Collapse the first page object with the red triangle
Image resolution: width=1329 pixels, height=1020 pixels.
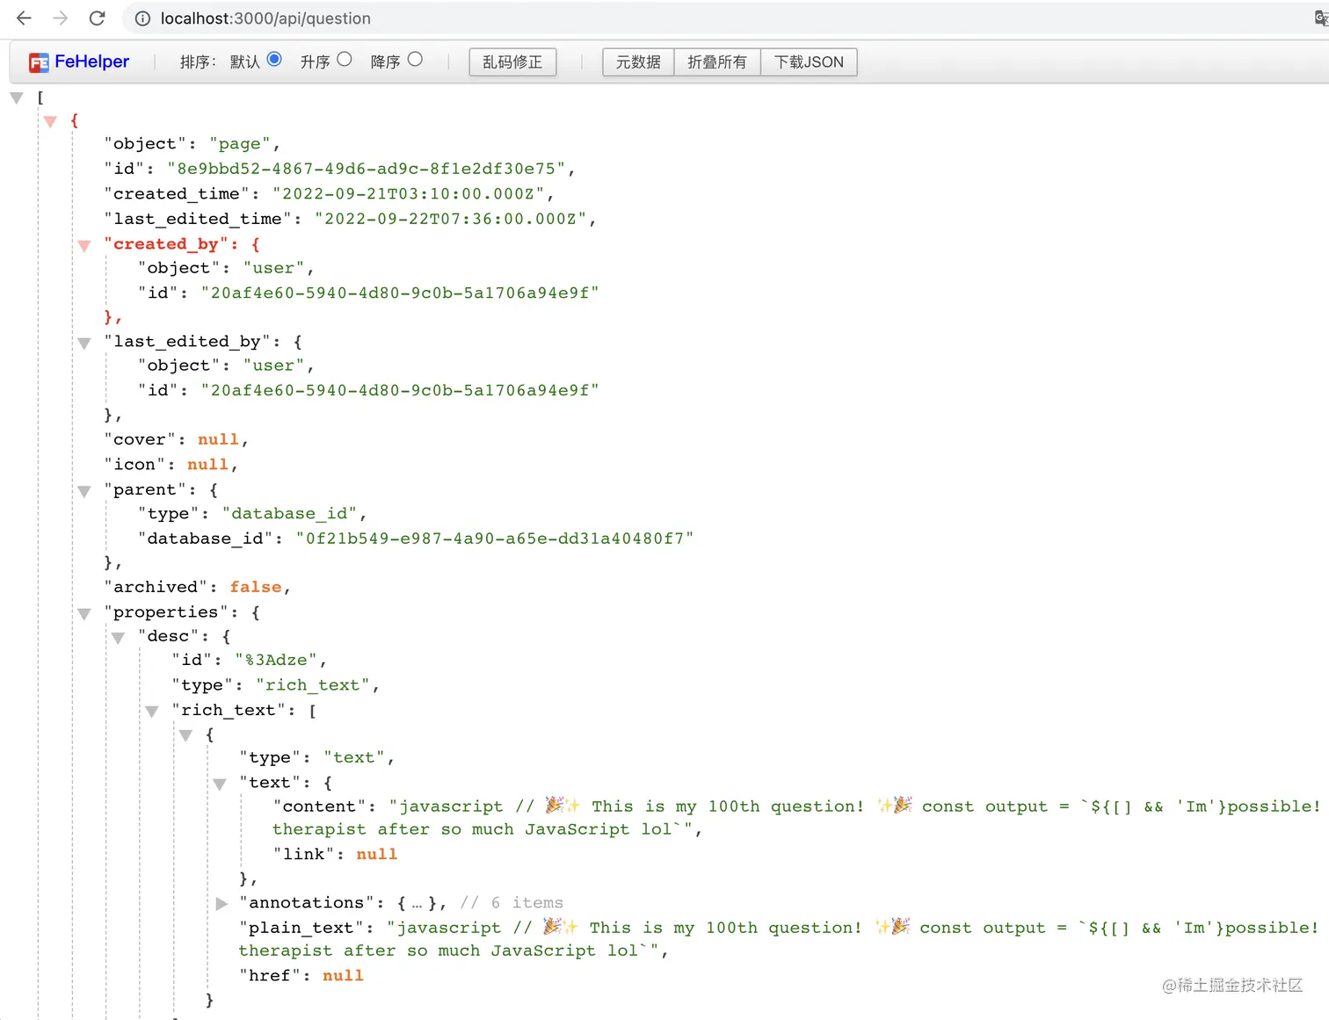50,121
